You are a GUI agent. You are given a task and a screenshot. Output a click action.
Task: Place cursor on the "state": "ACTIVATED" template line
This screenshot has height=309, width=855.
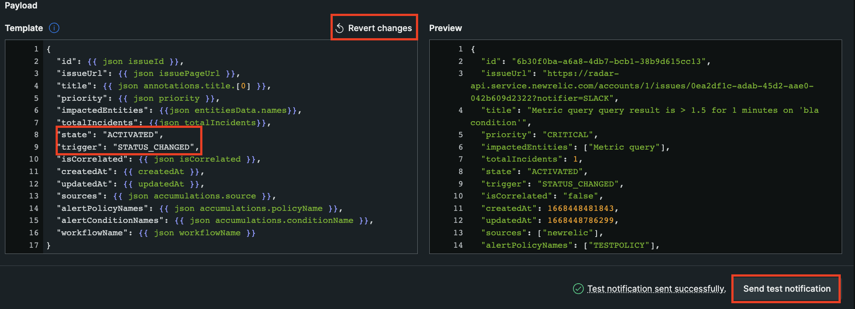(110, 135)
